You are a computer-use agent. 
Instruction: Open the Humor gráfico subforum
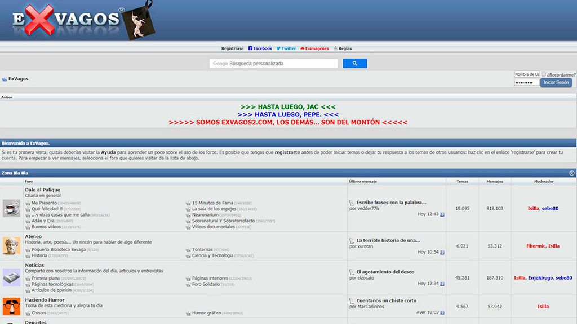206,313
